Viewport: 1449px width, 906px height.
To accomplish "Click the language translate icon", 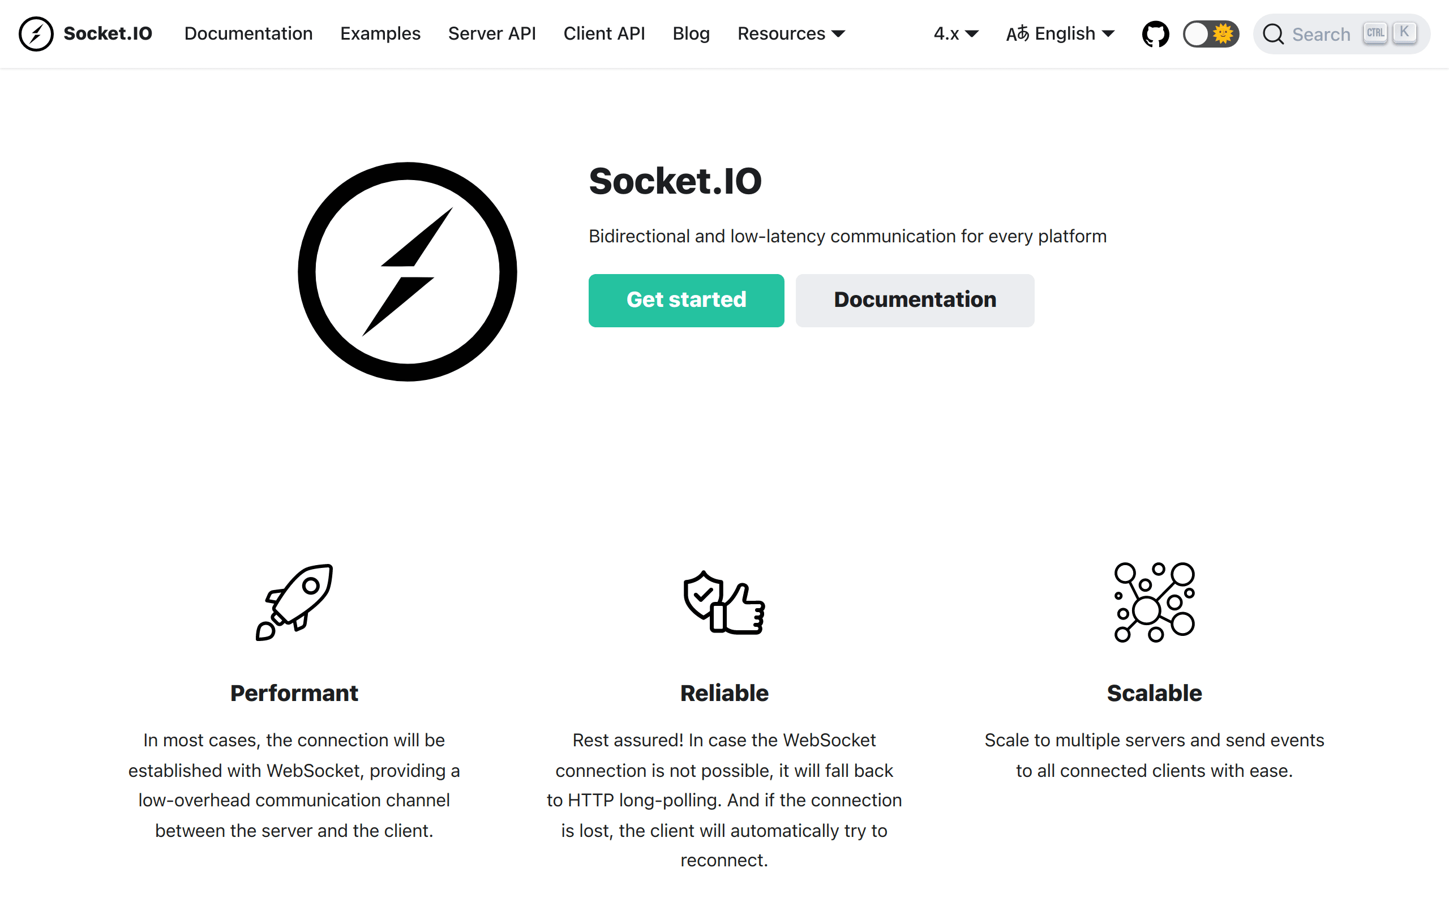I will tap(1017, 33).
